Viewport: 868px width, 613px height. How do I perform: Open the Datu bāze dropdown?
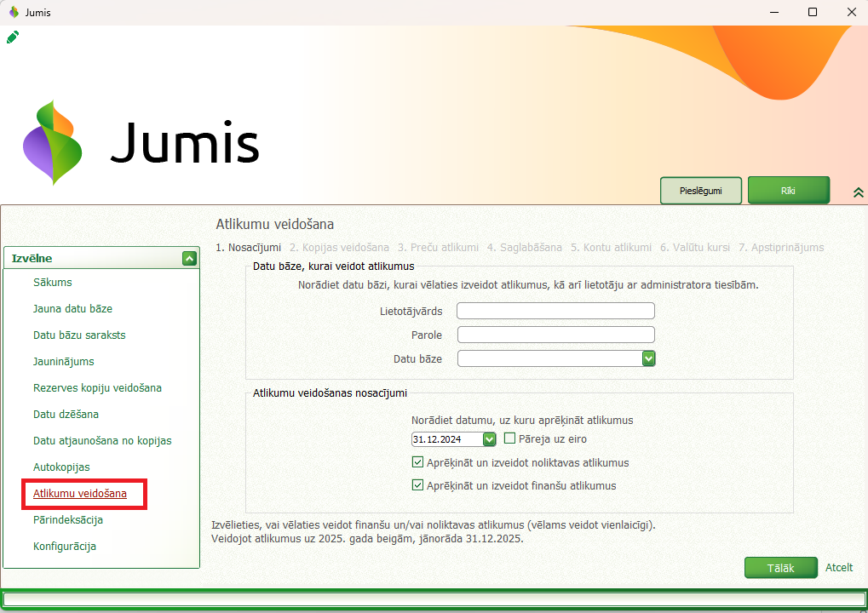648,358
